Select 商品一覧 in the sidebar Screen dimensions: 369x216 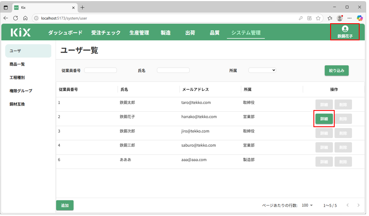17,64
